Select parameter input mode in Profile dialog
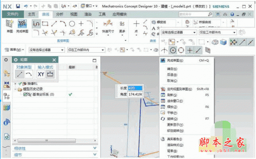 pyautogui.click(x=50, y=74)
